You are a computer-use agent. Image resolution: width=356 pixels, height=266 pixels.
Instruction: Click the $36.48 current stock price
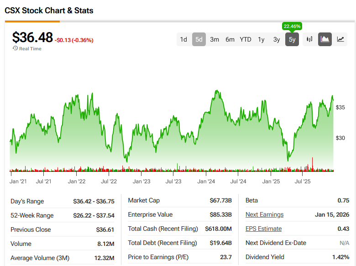[x=32, y=37]
